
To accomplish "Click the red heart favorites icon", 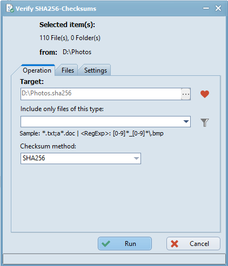I will [205, 94].
